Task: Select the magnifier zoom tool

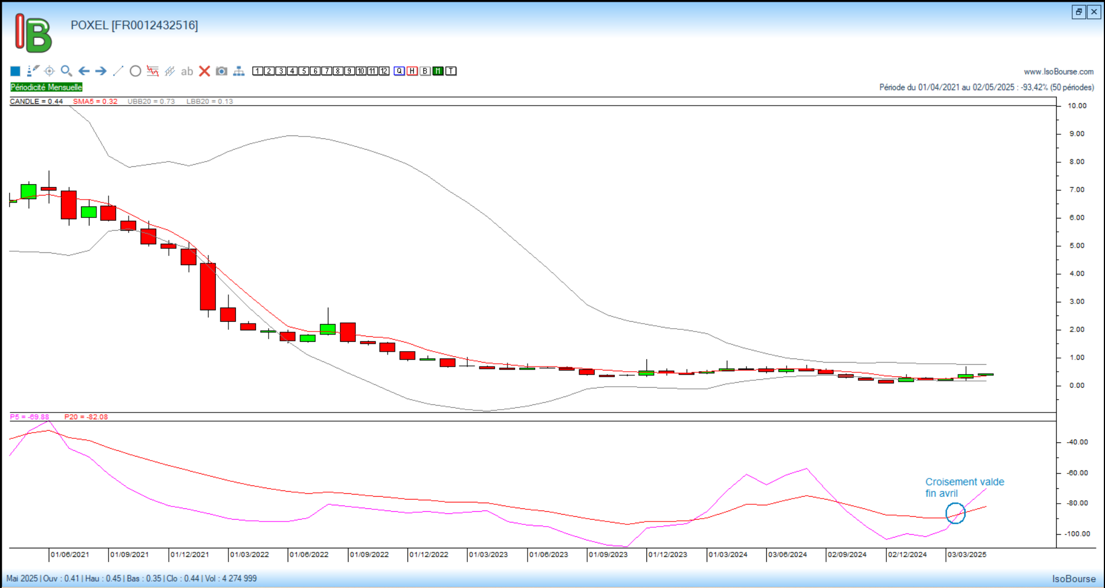Action: point(67,71)
